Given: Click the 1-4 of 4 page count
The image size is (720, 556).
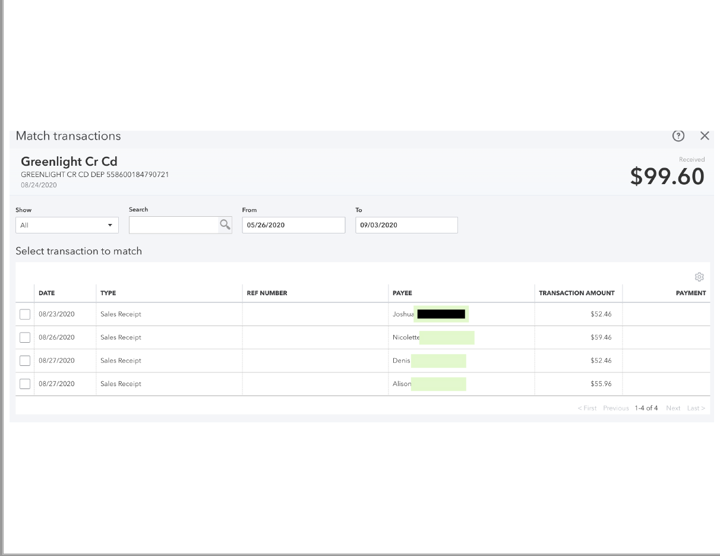Looking at the screenshot, I should pos(646,408).
